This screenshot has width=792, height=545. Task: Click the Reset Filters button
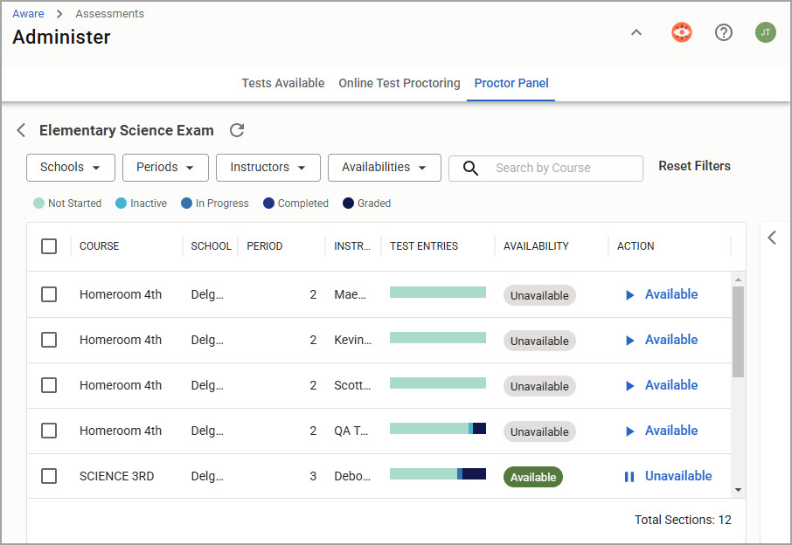(x=694, y=166)
